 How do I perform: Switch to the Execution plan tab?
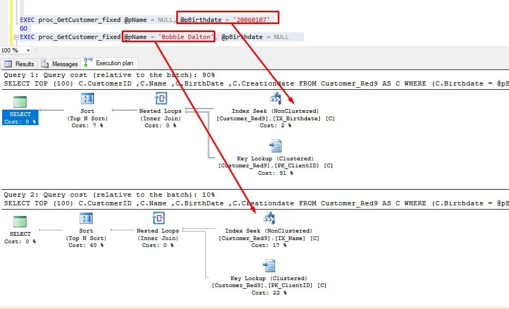(x=109, y=63)
